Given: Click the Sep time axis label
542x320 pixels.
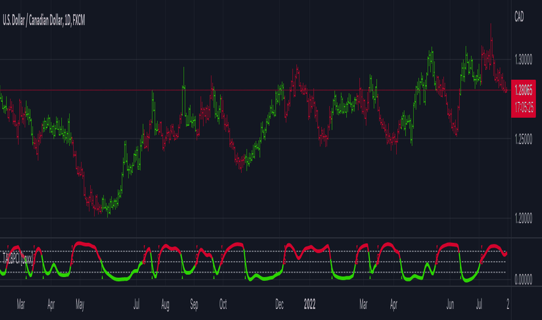Looking at the screenshot, I should tap(194, 305).
